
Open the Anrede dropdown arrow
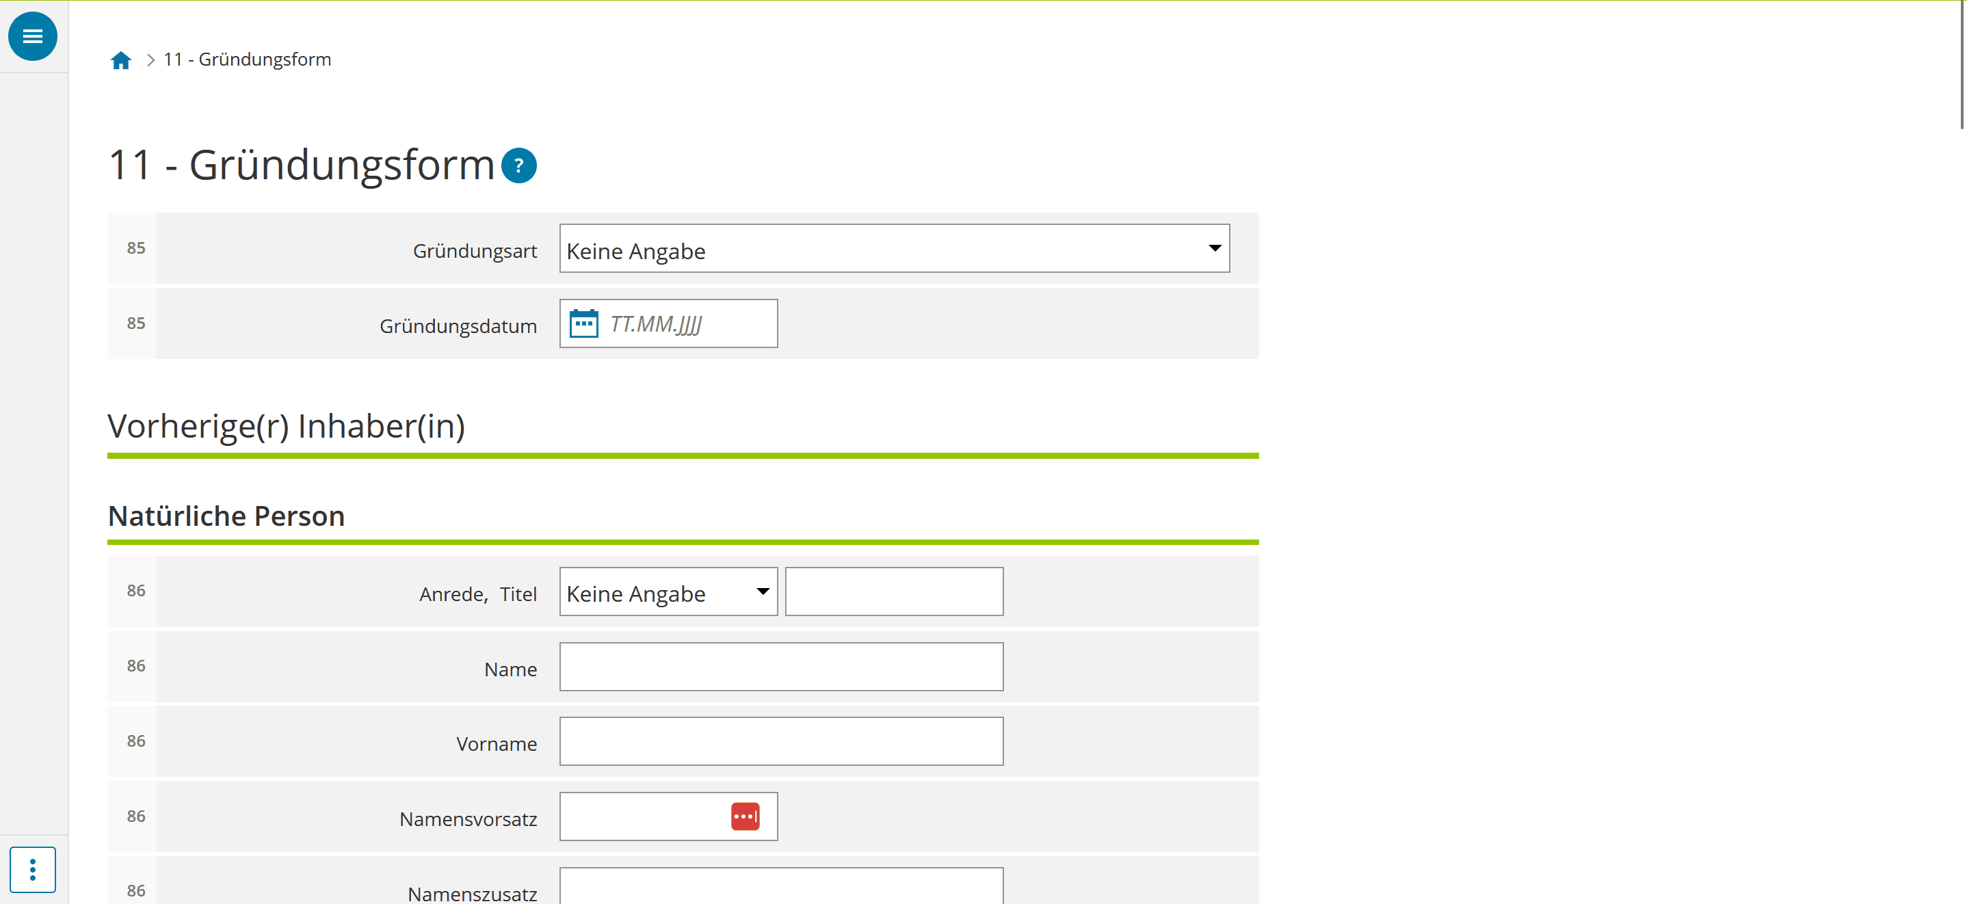click(x=762, y=591)
